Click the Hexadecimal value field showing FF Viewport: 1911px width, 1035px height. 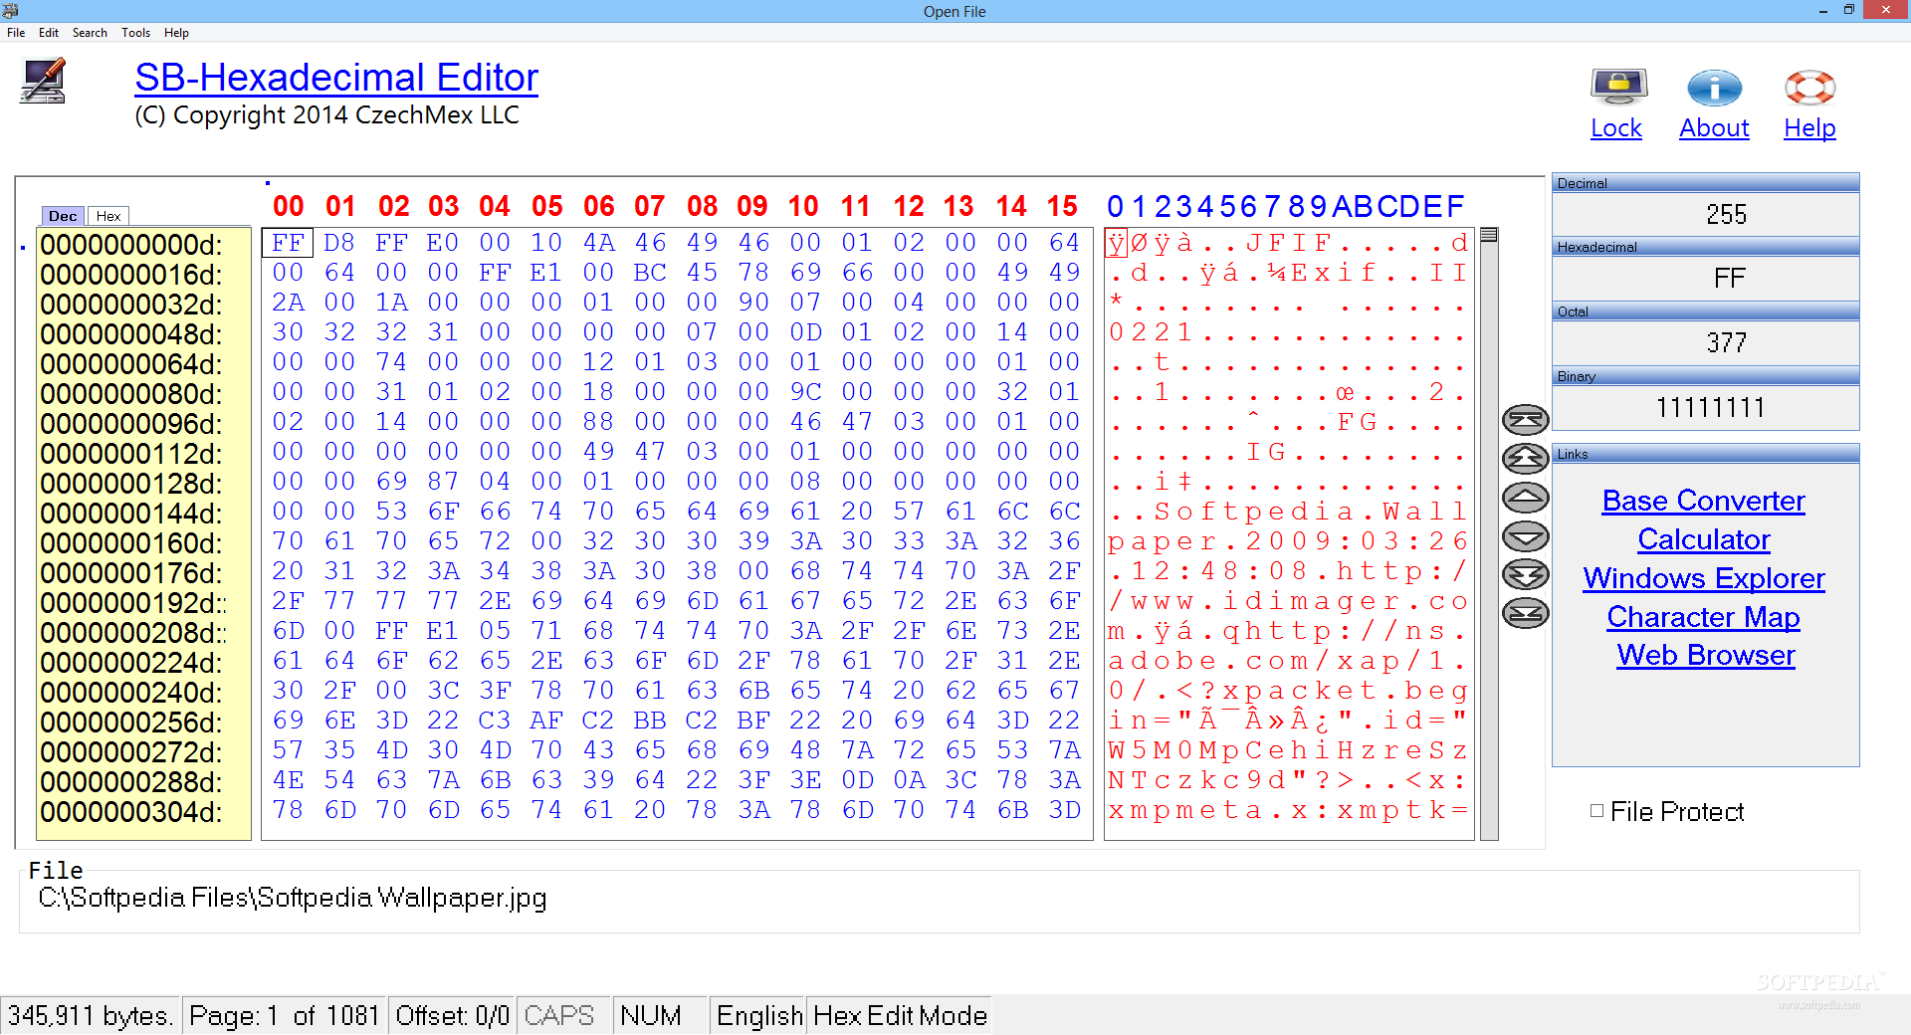point(1706,278)
